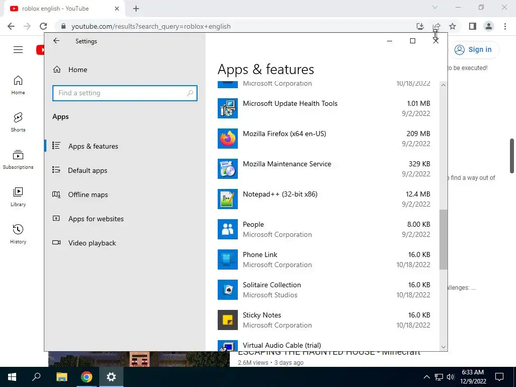Open Chrome profile avatar menu
The width and height of the screenshot is (516, 387).
(489, 26)
